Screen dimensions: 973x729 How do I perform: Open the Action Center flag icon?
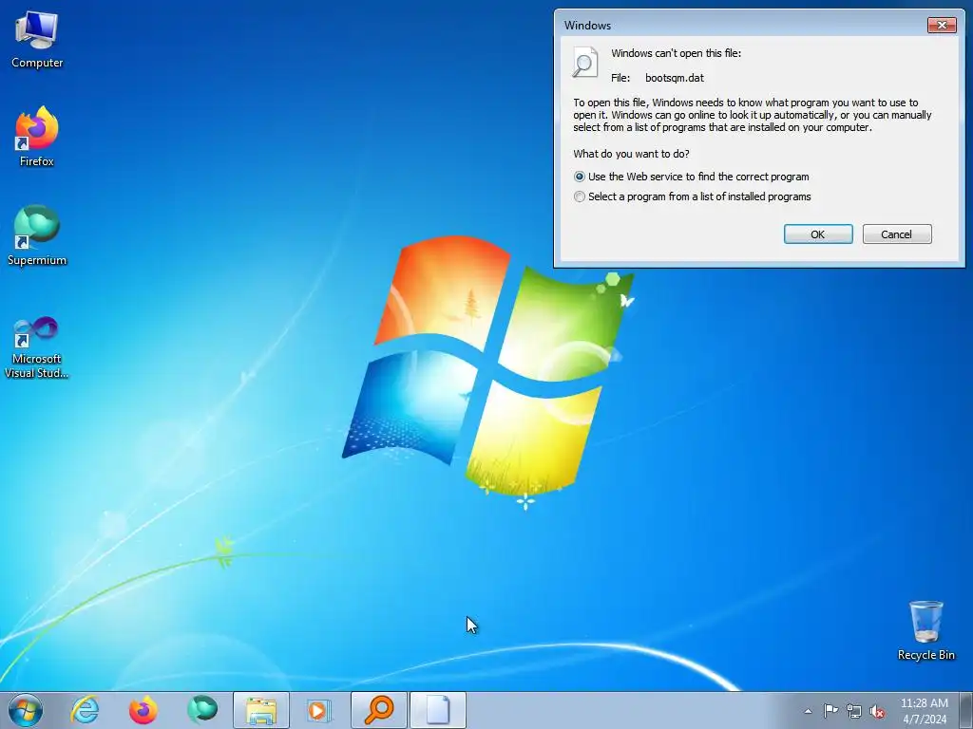pos(830,711)
